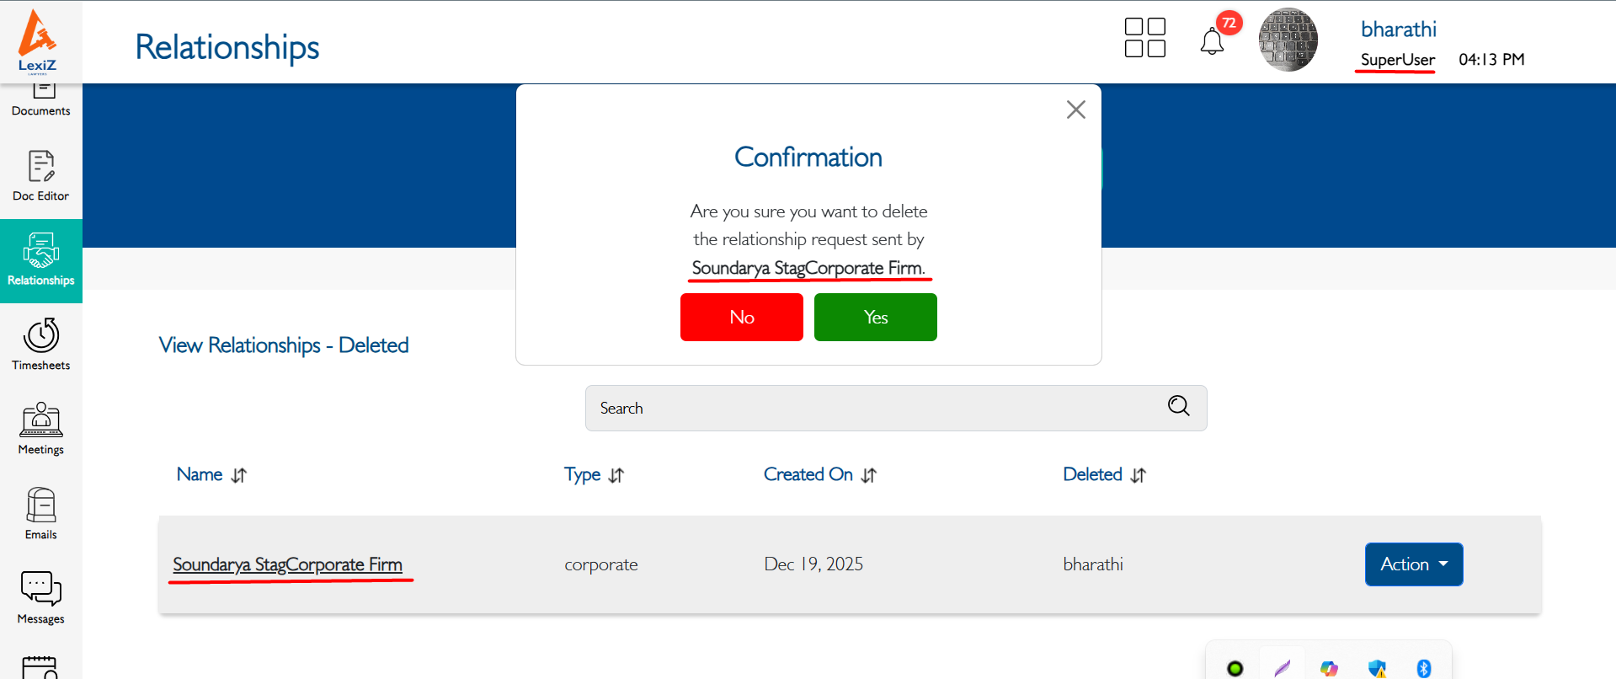Sort the table by Type column
This screenshot has width=1616, height=679.
click(616, 475)
